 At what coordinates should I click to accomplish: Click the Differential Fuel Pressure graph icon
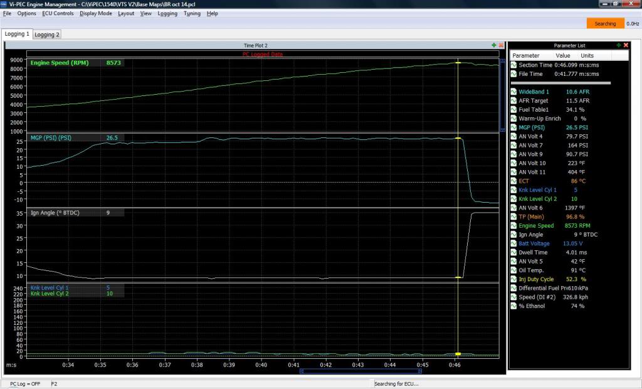513,288
